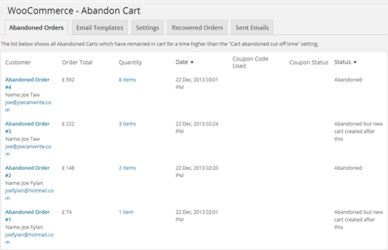Click the 3 items quantity link

click(127, 124)
